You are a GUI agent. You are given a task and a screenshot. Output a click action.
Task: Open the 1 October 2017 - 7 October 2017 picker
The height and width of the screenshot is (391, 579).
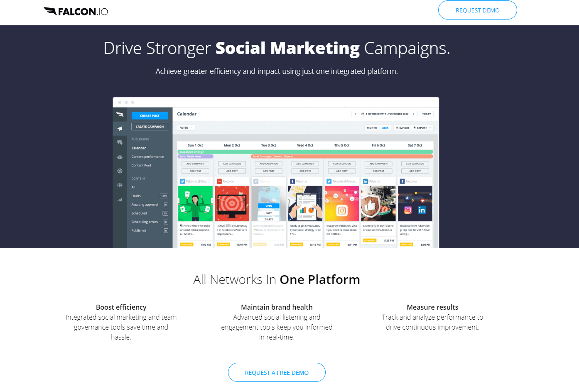click(385, 114)
